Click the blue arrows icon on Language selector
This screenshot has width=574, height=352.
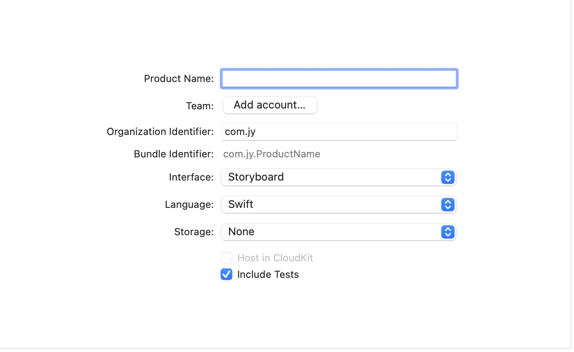[x=448, y=205]
